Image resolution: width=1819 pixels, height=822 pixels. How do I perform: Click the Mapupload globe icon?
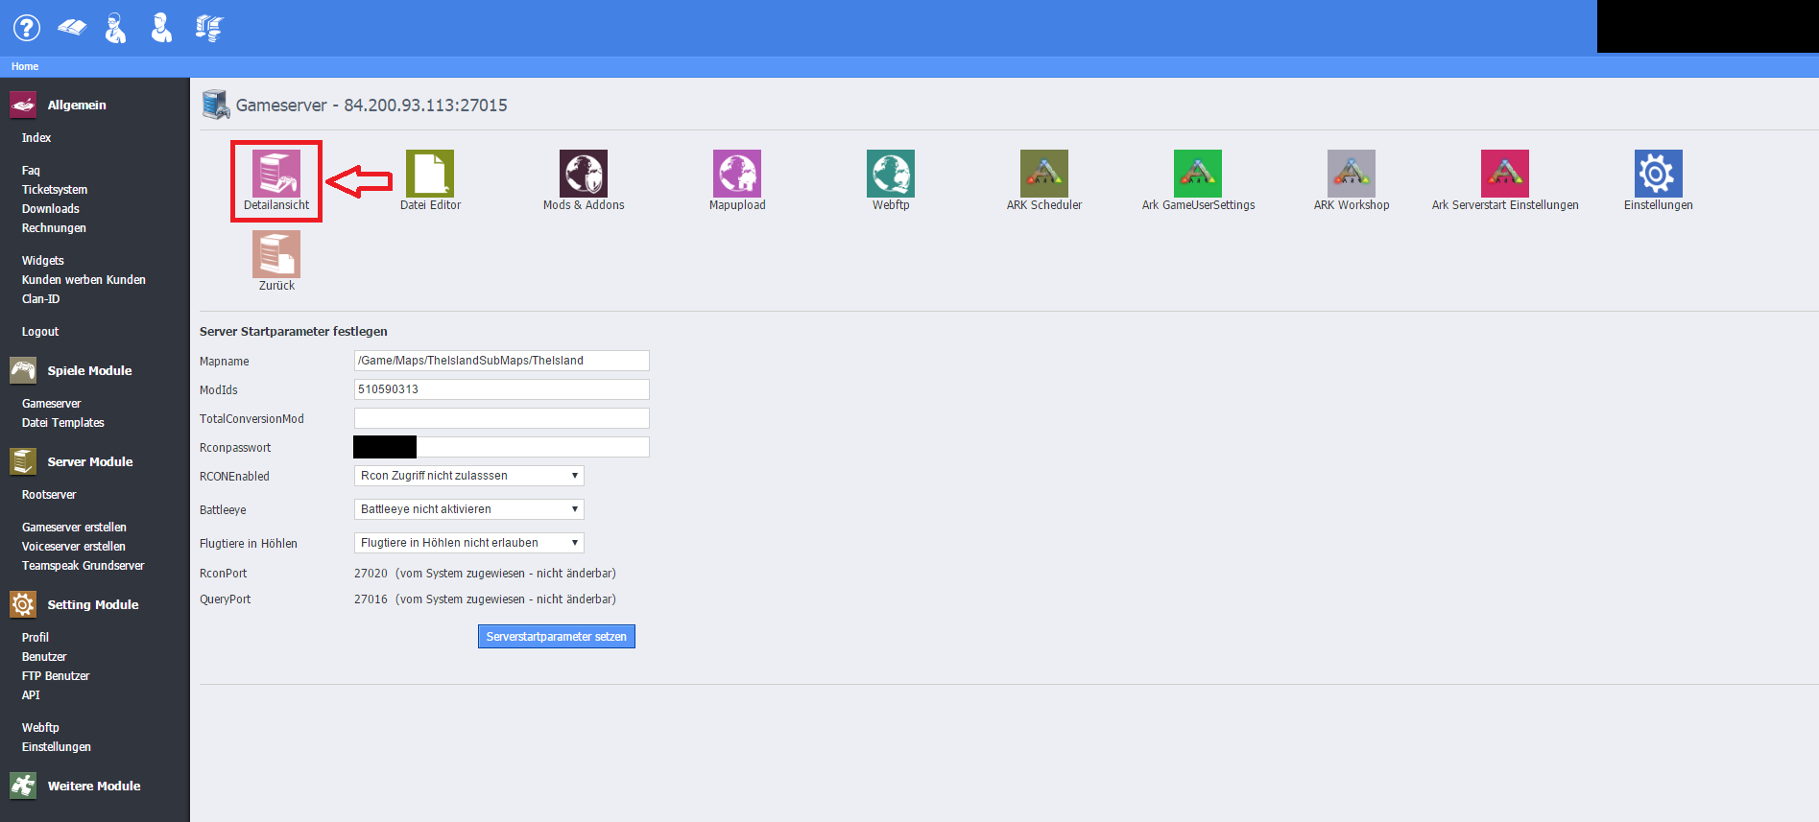click(737, 175)
